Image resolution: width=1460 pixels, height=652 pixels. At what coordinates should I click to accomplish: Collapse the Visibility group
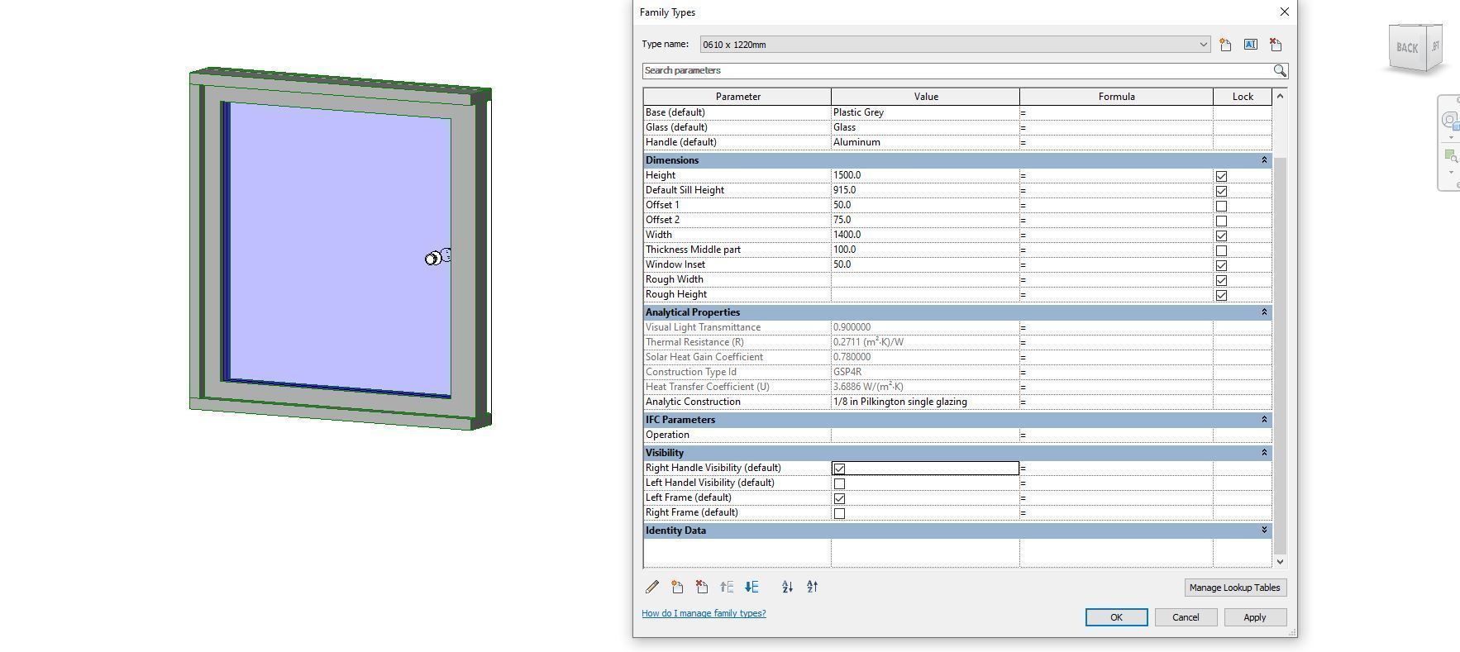click(1263, 453)
